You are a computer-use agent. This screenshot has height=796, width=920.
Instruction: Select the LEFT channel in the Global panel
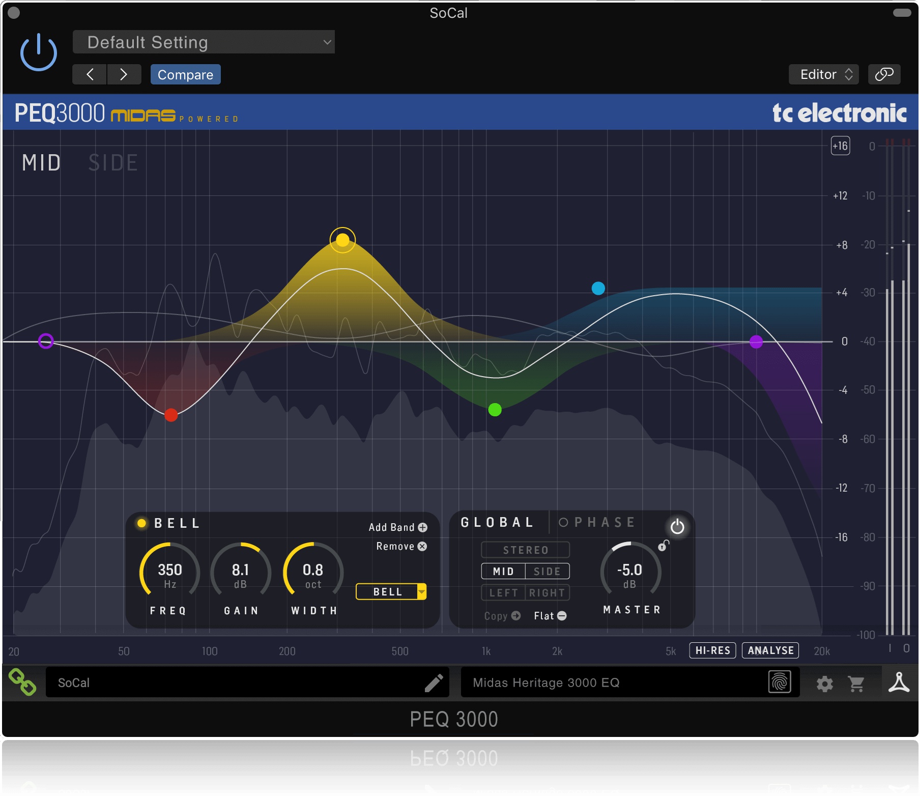click(x=503, y=593)
